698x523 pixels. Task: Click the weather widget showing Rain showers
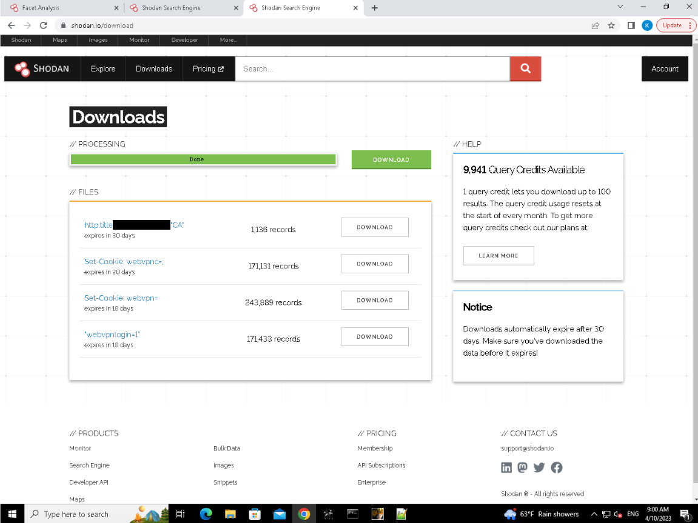click(x=542, y=514)
